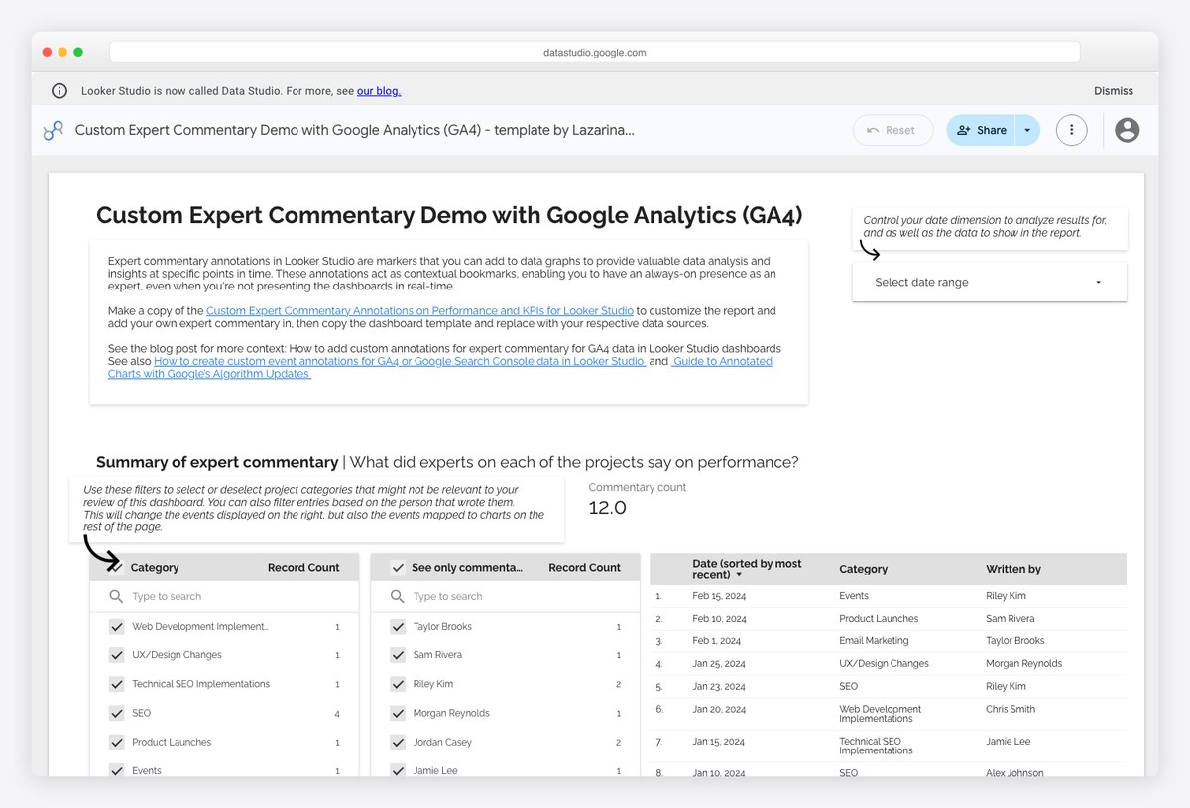Click the Reset button
1190x808 pixels.
892,130
